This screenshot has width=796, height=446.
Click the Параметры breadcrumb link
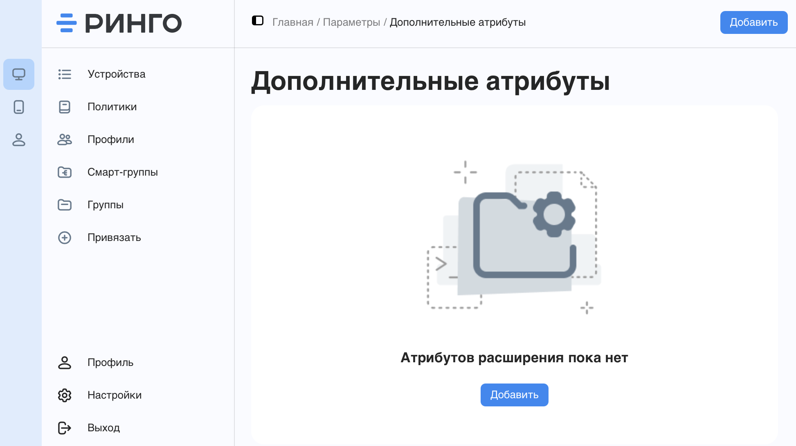coord(351,22)
